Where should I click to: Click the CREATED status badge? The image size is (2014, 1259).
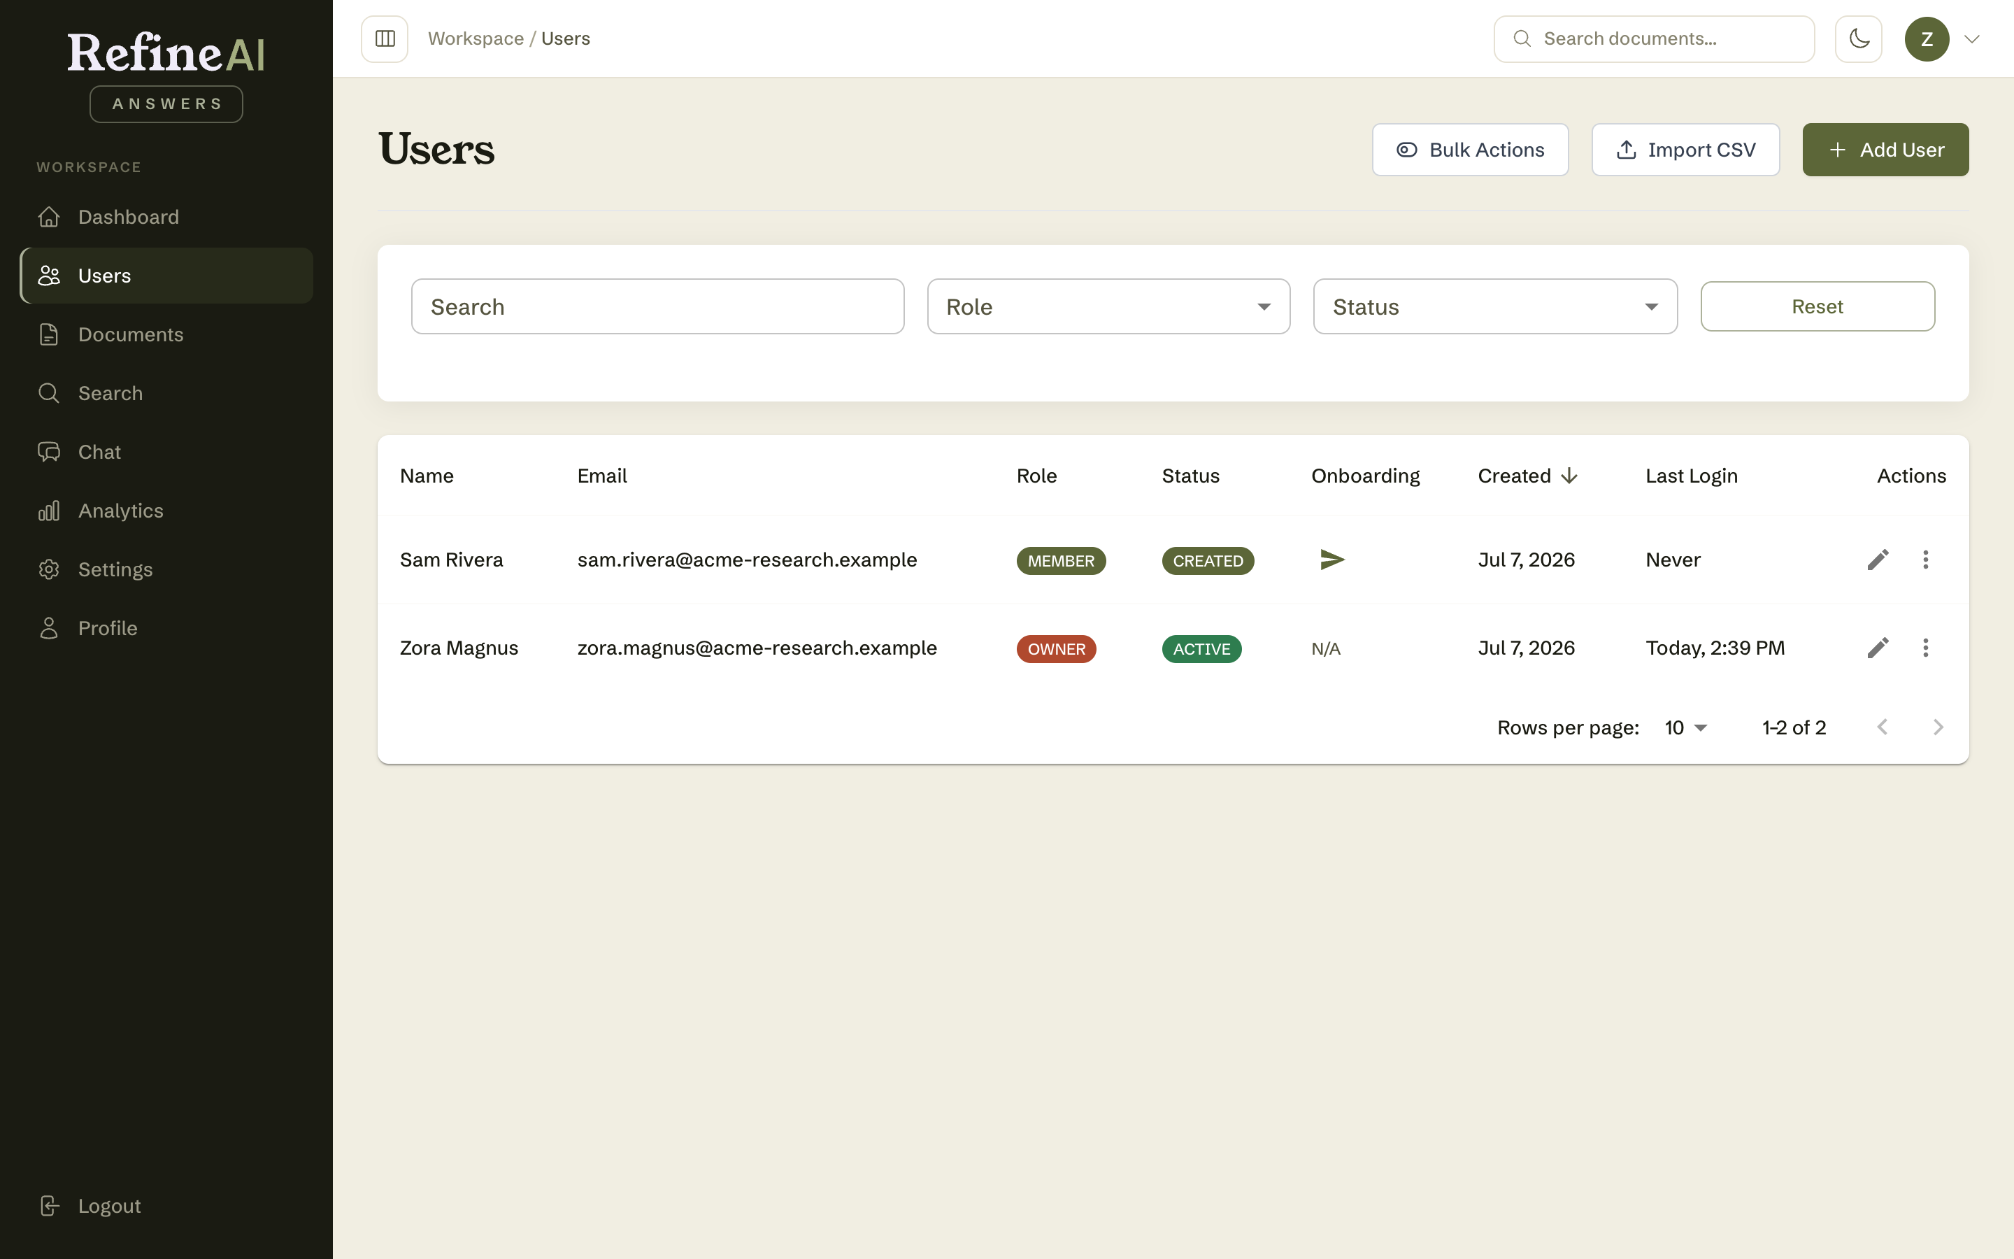point(1208,561)
